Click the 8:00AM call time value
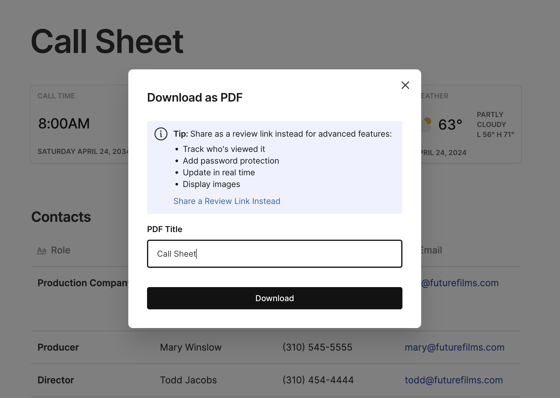The height and width of the screenshot is (398, 560). tap(64, 123)
